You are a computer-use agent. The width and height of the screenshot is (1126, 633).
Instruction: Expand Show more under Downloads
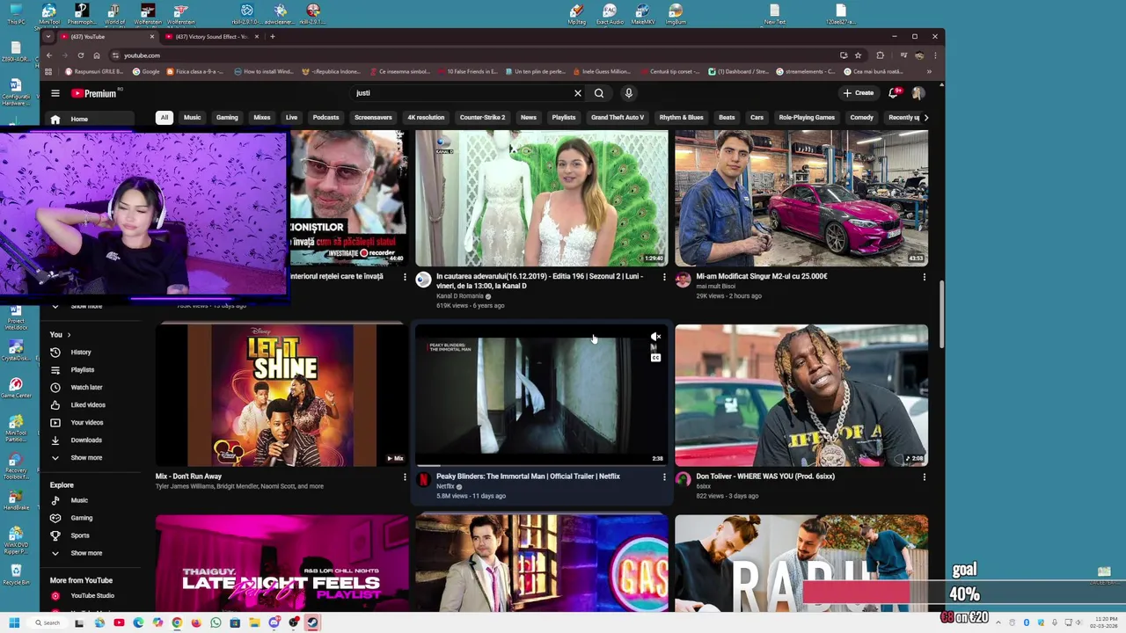pos(86,458)
